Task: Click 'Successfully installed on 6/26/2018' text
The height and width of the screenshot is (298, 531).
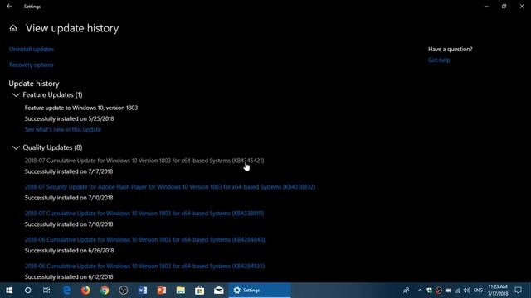Action: [70, 250]
